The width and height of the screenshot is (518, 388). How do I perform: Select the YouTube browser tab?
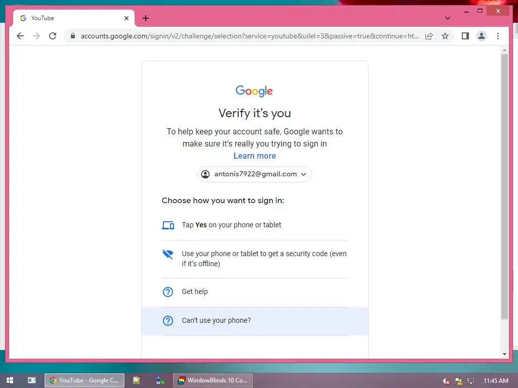click(74, 18)
